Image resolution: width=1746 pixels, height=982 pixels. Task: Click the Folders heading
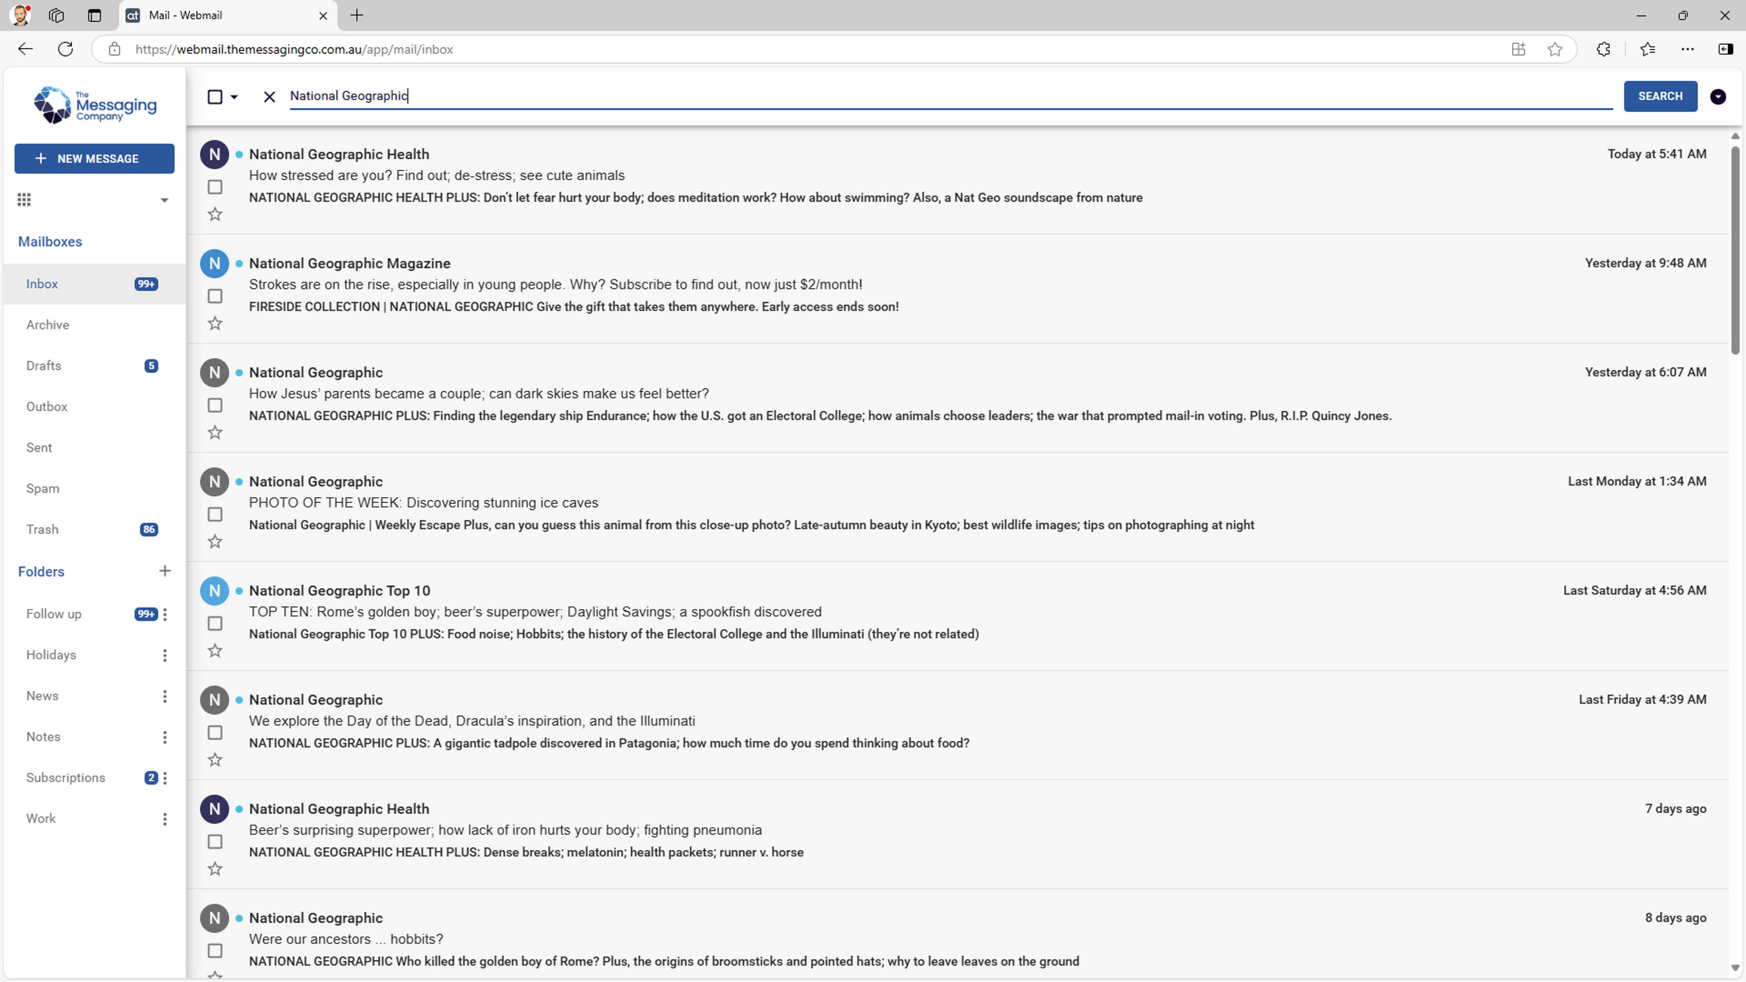[x=41, y=572]
